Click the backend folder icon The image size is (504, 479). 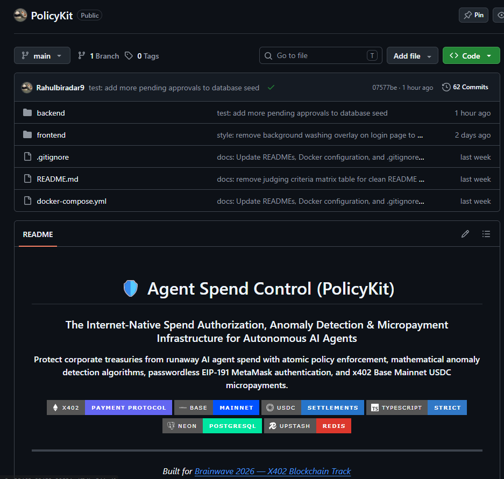click(27, 113)
